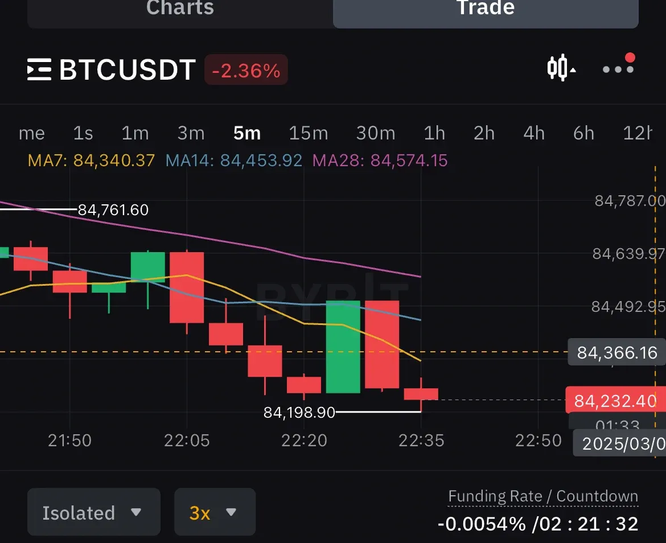Viewport: 666px width, 543px height.
Task: Click the -2.36% price change badge
Action: pyautogui.click(x=246, y=71)
